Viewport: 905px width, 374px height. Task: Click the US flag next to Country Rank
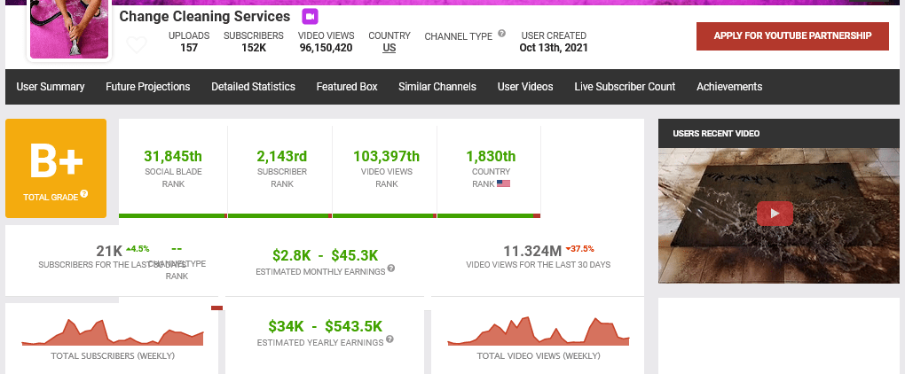(503, 183)
